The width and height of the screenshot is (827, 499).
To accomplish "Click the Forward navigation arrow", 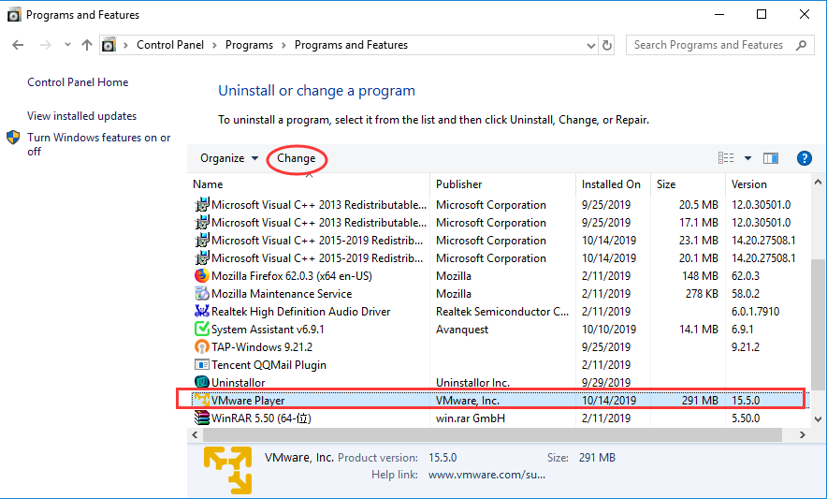I will pyautogui.click(x=46, y=45).
